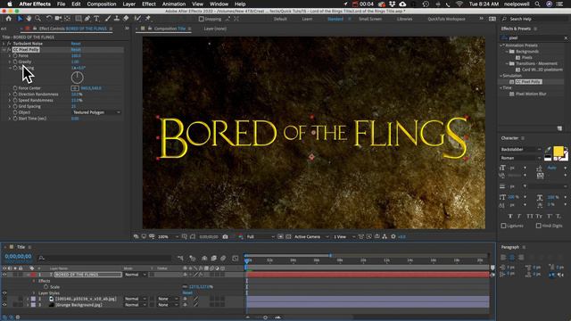This screenshot has width=571, height=321.
Task: Open the 1 View dropdown
Action: pyautogui.click(x=344, y=236)
